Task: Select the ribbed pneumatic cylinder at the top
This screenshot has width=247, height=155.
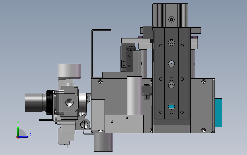Action: pos(170,15)
